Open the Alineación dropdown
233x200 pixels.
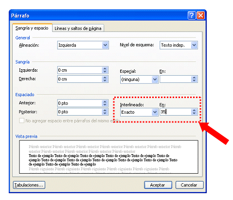click(x=106, y=45)
